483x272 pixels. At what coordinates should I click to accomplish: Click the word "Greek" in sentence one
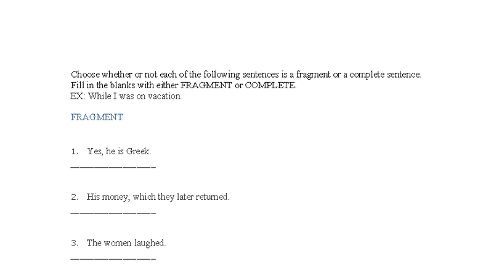138,151
